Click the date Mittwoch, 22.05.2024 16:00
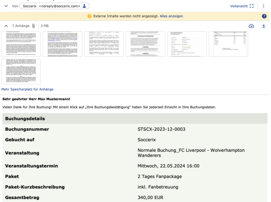 click(169, 166)
